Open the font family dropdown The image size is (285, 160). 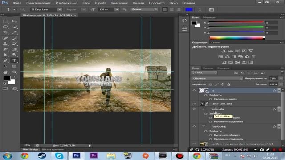pos(59,9)
